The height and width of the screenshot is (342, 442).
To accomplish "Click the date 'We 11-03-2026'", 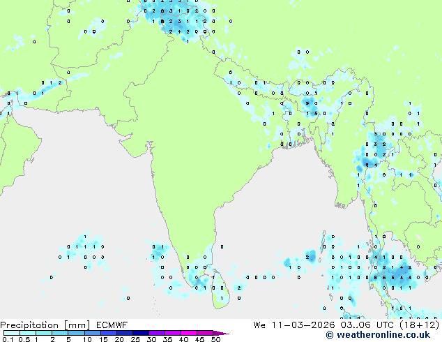I will [294, 325].
